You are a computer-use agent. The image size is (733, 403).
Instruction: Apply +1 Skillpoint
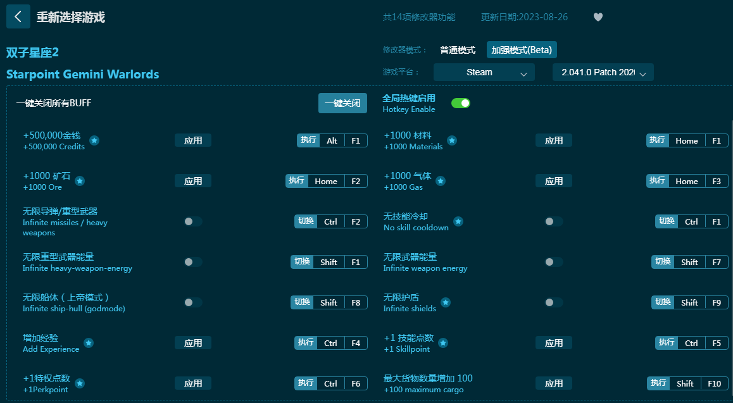pos(554,344)
